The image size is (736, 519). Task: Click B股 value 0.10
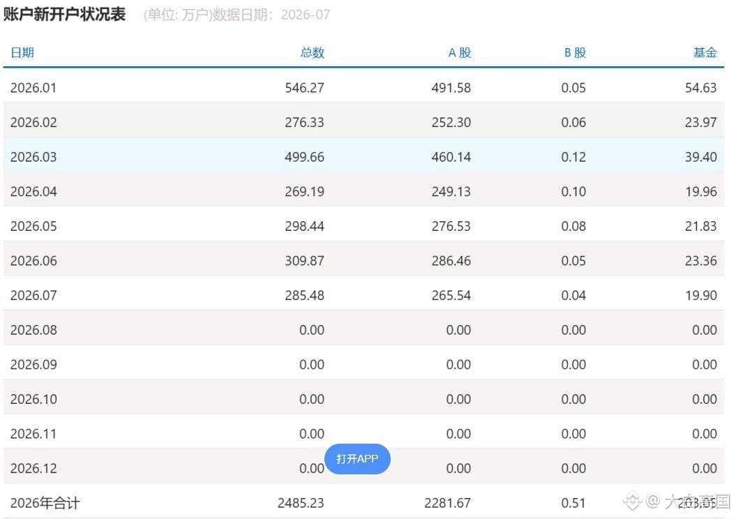573,191
